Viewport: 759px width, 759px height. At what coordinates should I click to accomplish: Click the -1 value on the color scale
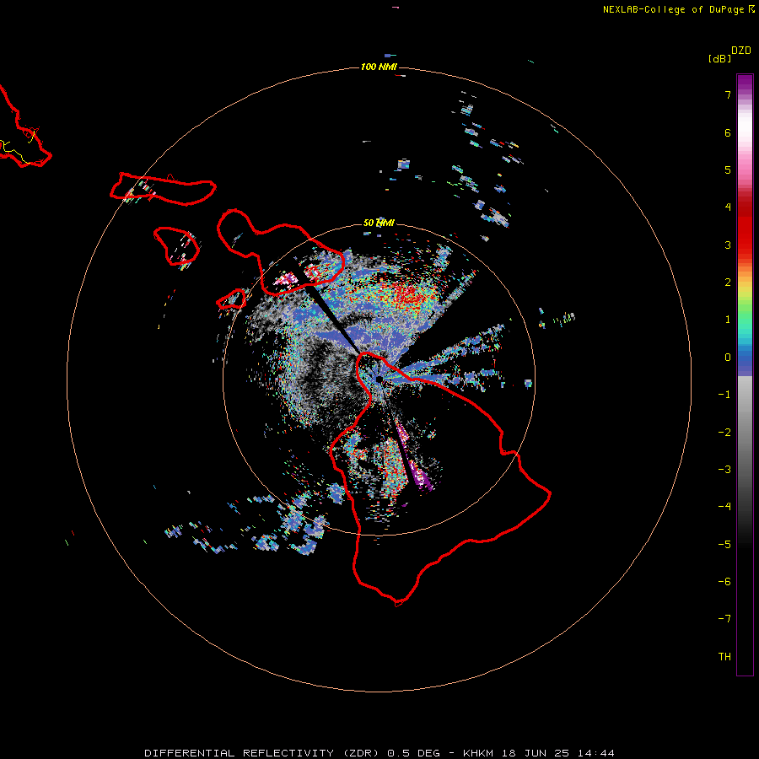tap(724, 395)
